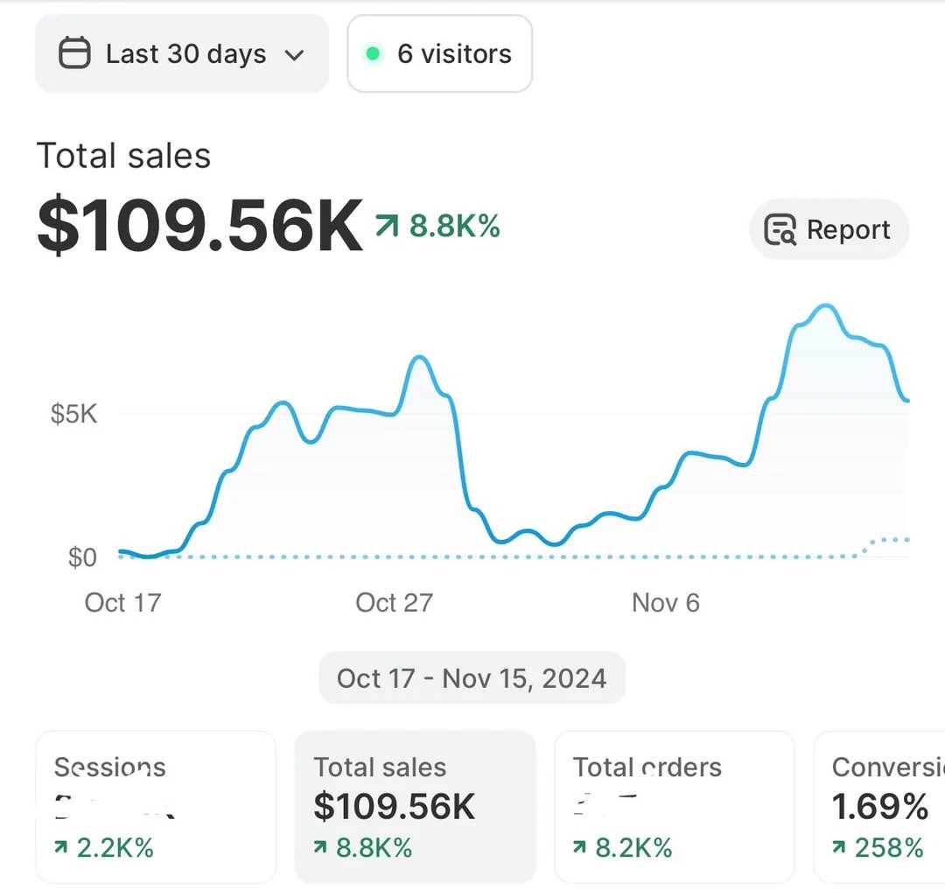Click the up-arrow icon beside headline 8.8K%

(387, 227)
